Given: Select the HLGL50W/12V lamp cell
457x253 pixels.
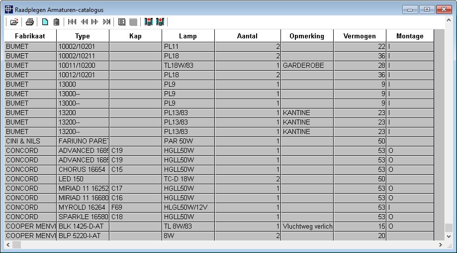Looking at the screenshot, I should pos(188,208).
